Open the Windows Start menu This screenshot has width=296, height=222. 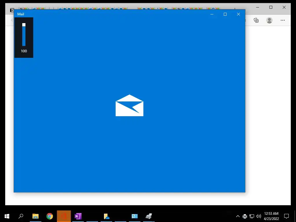pos(7,216)
